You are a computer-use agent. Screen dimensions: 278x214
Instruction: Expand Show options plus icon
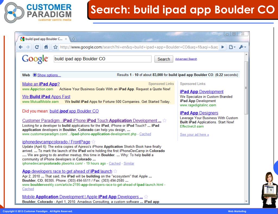[35, 75]
